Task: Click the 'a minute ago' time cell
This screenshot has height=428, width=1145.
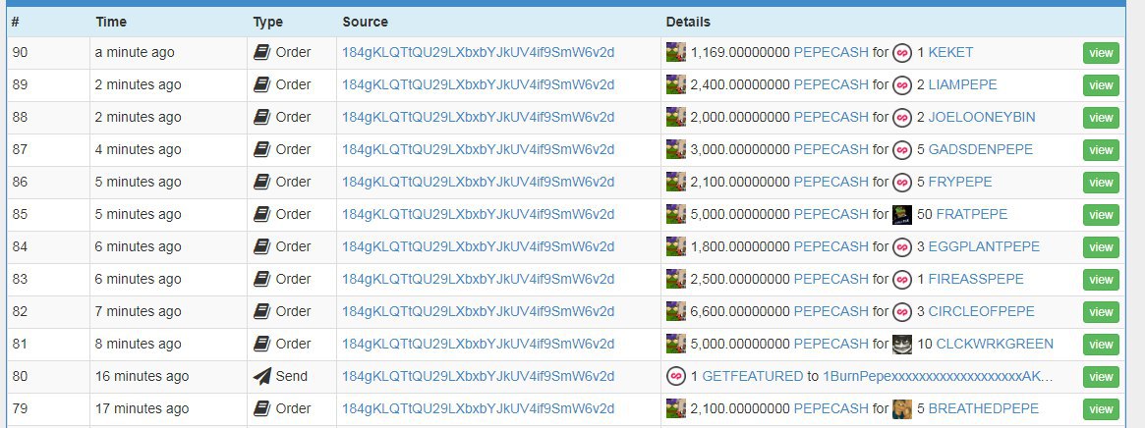Action: (135, 52)
